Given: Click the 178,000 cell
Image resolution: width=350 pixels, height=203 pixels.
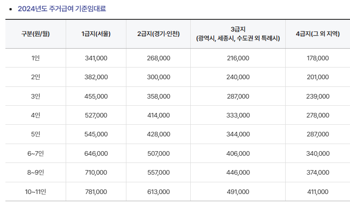Looking at the screenshot, I should pos(318,58).
